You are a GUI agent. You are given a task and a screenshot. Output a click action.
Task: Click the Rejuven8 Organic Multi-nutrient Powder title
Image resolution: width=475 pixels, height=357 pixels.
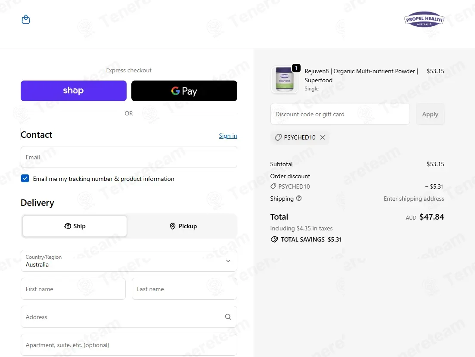[x=361, y=75]
